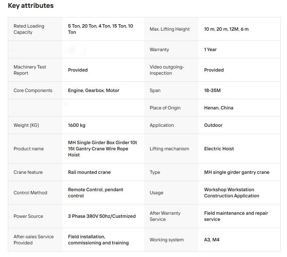
Task: Select the MH single girder gantry crane type
Action: point(237,172)
